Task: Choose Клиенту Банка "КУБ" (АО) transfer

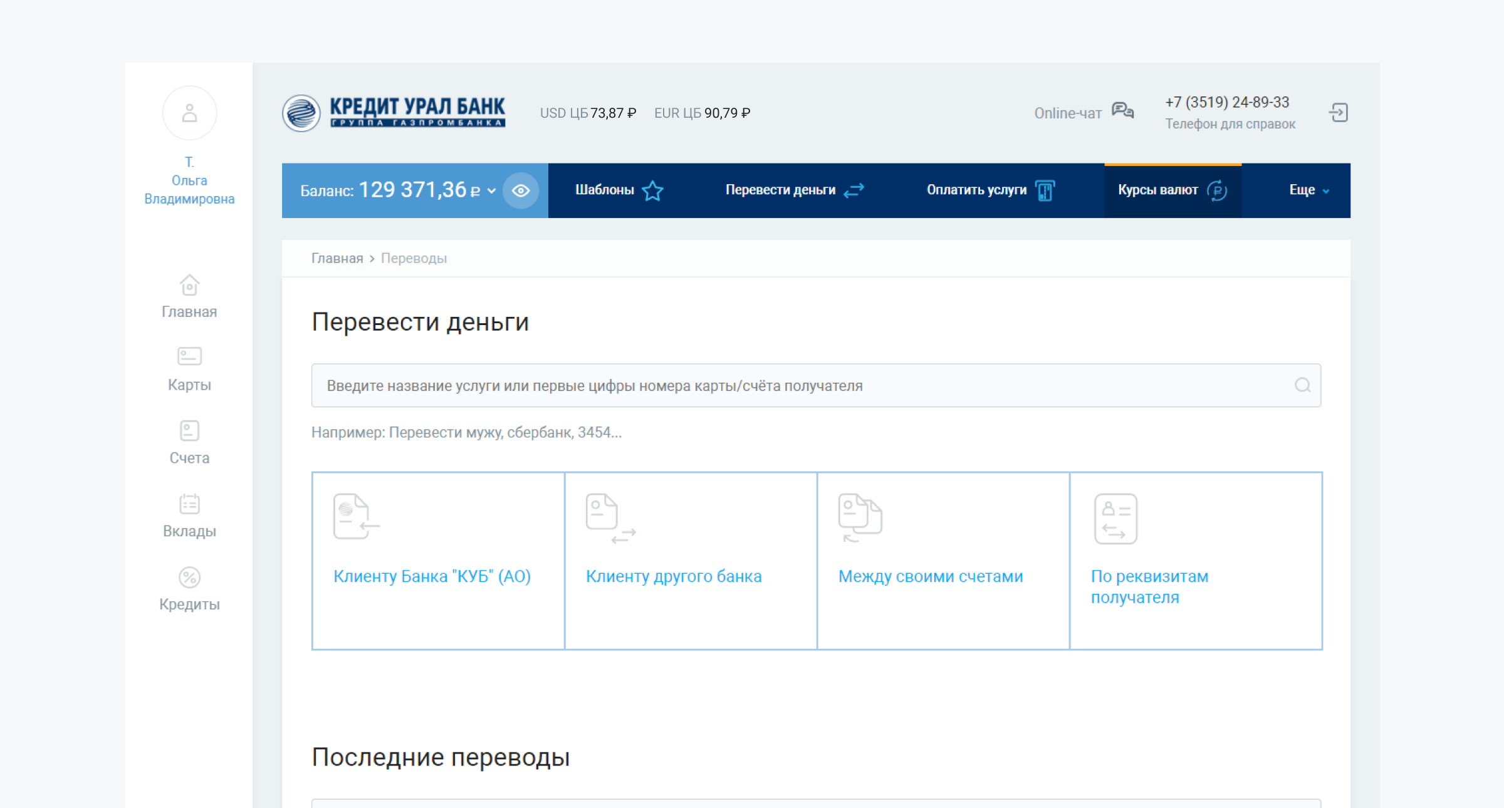Action: pyautogui.click(x=439, y=561)
